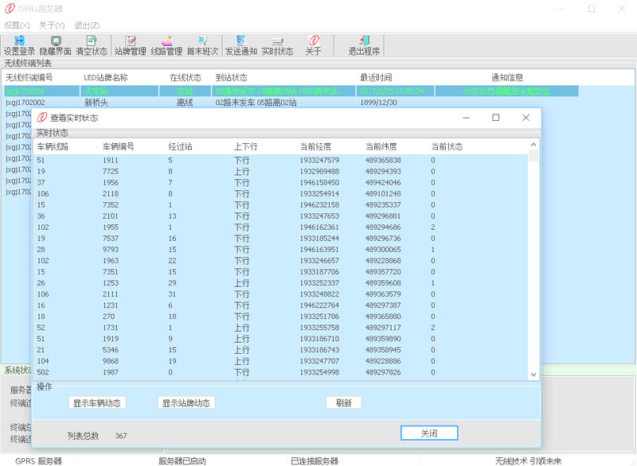
Task: Click the 隐藏界面 toolbar icon
Action: point(56,45)
